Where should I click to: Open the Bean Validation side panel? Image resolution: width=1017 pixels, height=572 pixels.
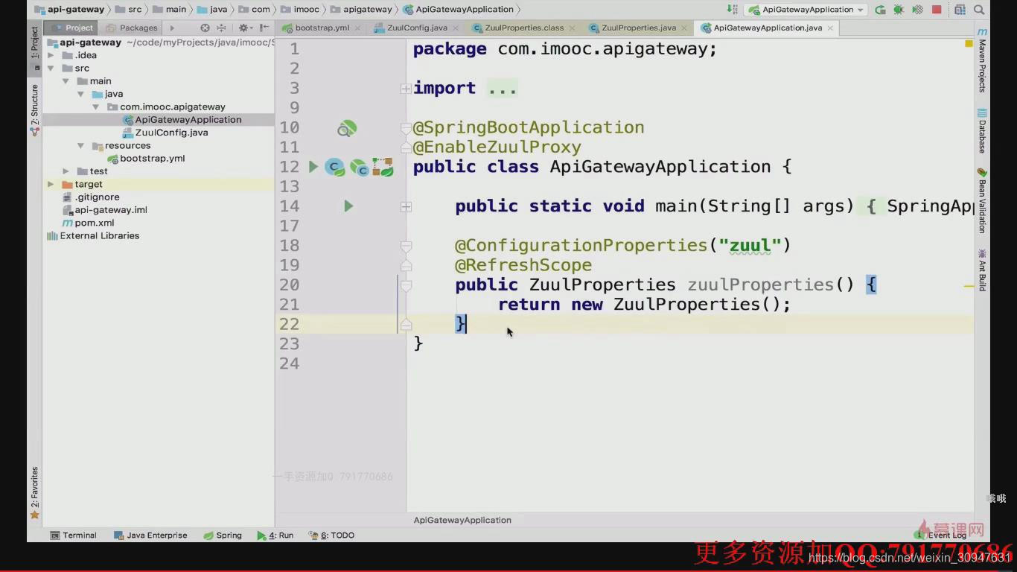click(x=982, y=200)
